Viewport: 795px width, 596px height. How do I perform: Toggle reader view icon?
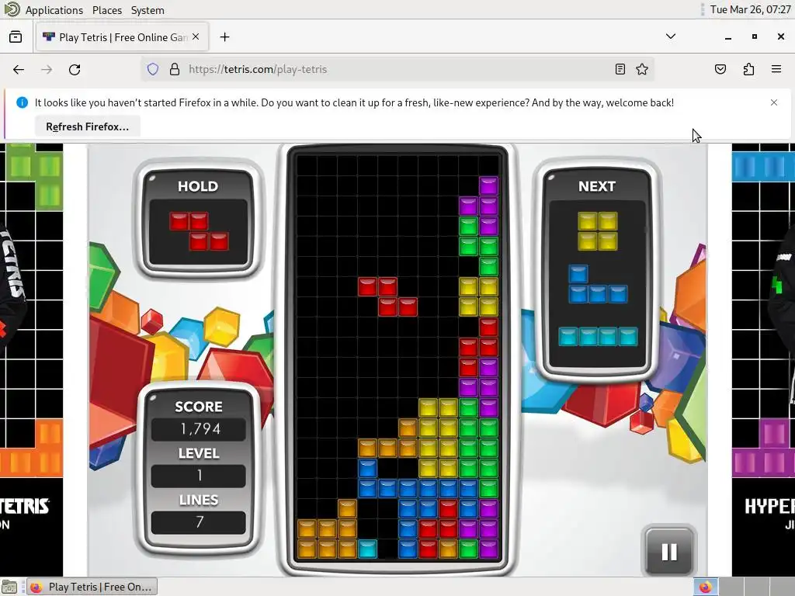(620, 69)
